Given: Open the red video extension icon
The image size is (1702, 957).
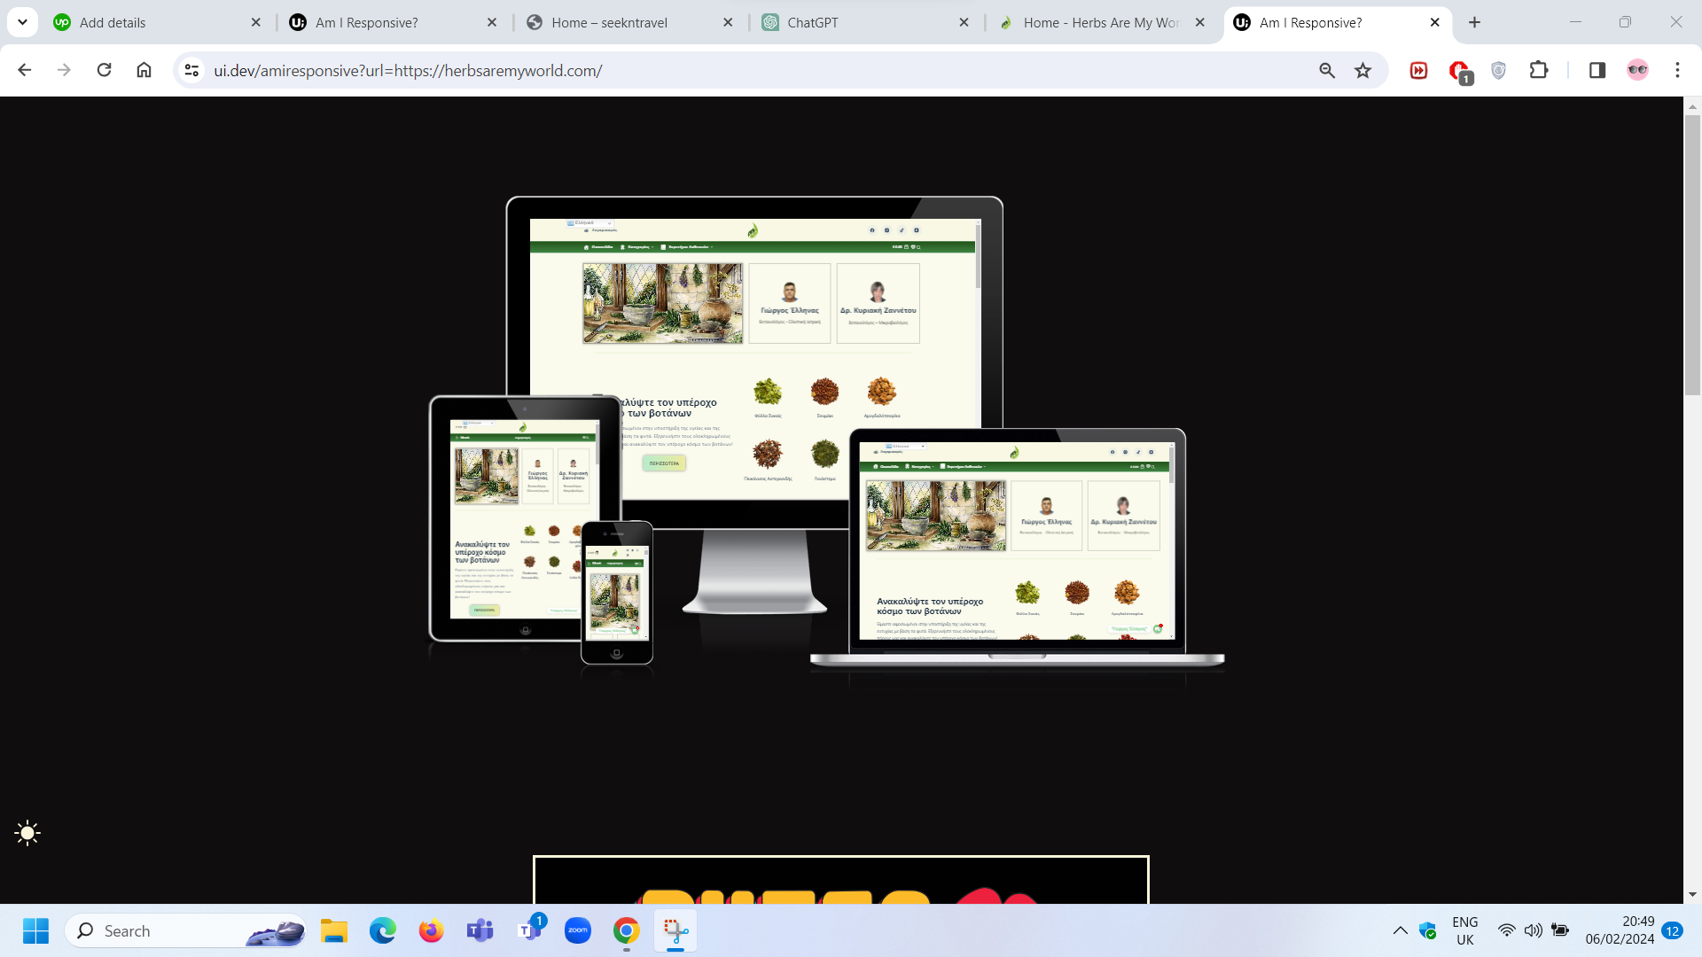Looking at the screenshot, I should pos(1418,71).
